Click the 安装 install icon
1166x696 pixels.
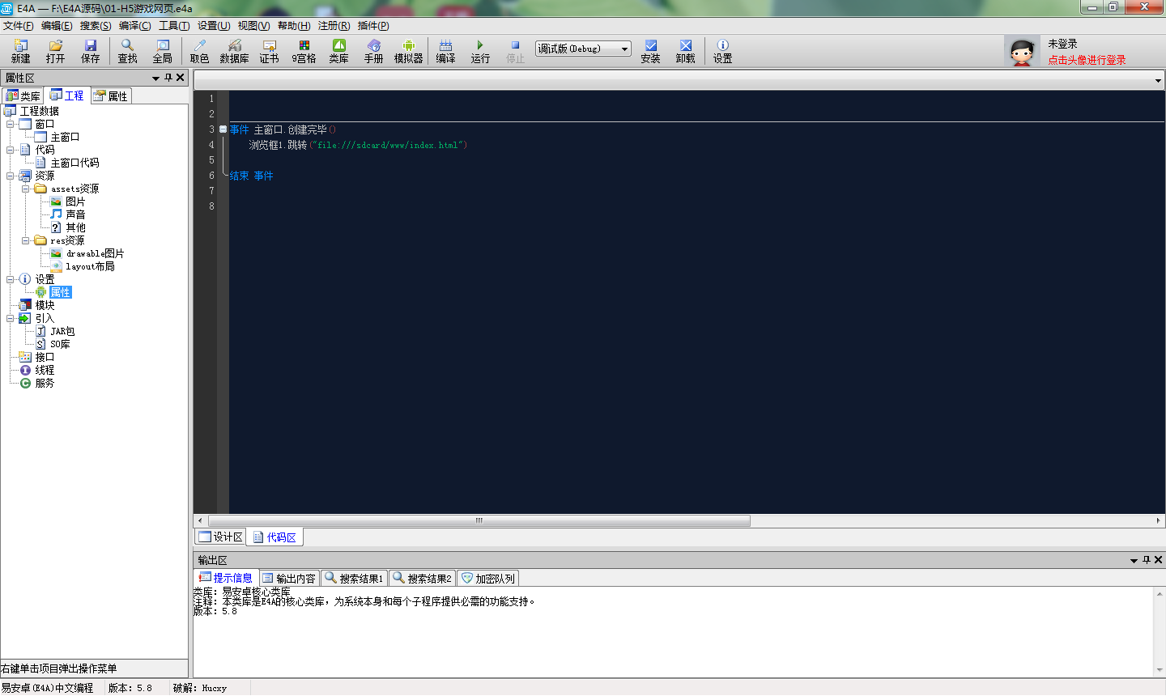(x=650, y=51)
